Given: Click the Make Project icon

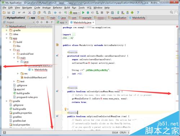Looking at the screenshot, I should click(66, 13).
